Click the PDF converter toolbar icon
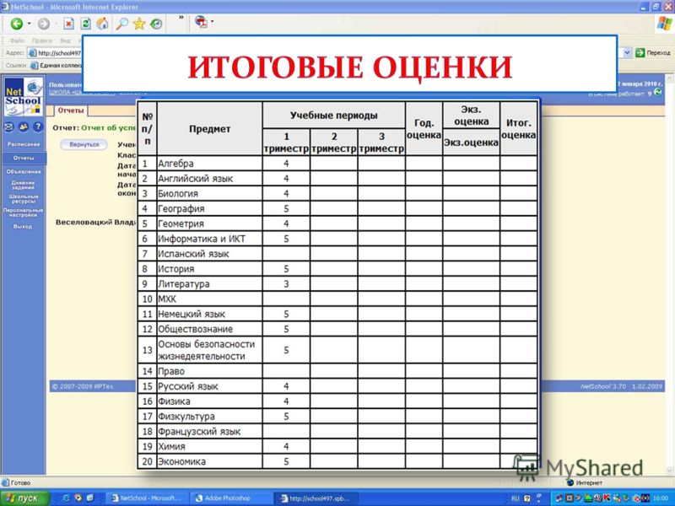The height and width of the screenshot is (506, 675). [x=201, y=22]
